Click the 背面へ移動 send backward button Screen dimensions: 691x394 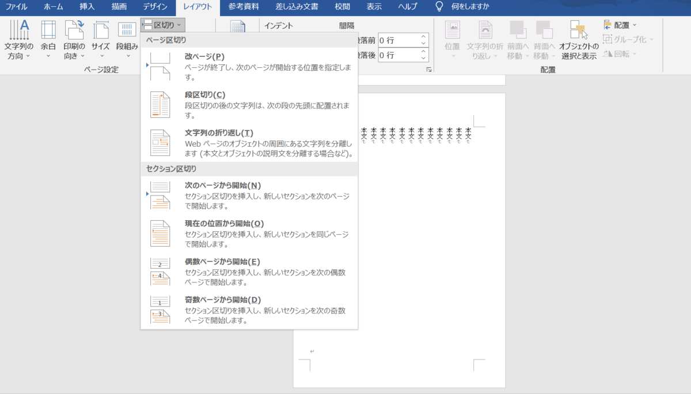(x=544, y=39)
